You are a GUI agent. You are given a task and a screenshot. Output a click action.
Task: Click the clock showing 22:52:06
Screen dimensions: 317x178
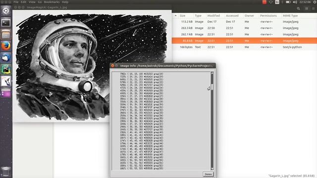(305, 2)
